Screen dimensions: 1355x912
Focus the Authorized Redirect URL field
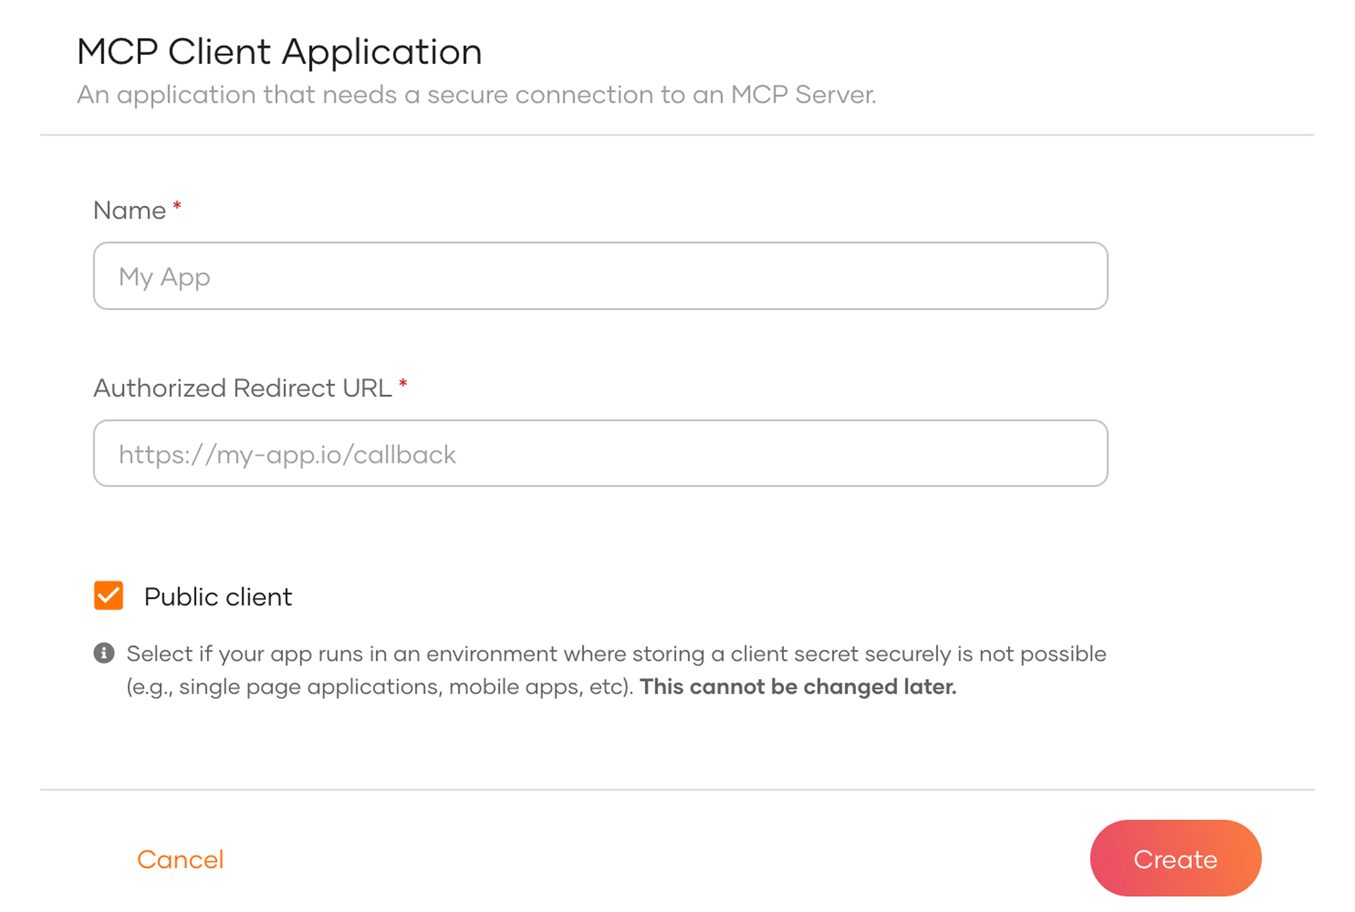600,453
